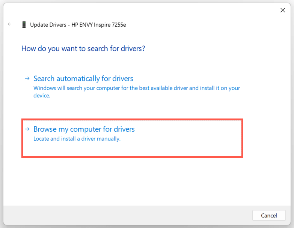
Task: Click the 'How do you want to search' heading
Action: pos(83,48)
